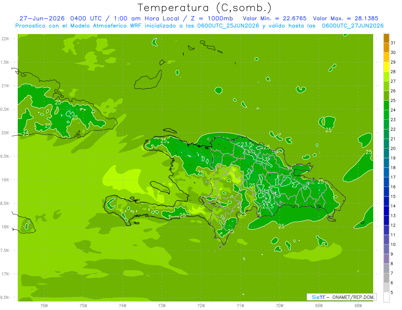
Task: Click 'Valor Max. = 28.1385' value
Action: [x=345, y=18]
